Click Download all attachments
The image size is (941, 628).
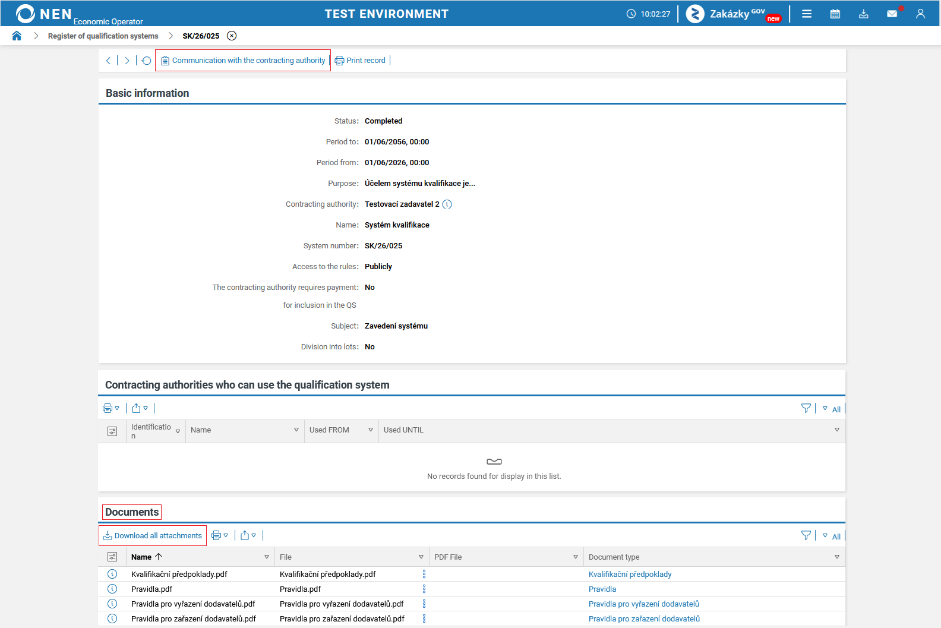pos(153,536)
